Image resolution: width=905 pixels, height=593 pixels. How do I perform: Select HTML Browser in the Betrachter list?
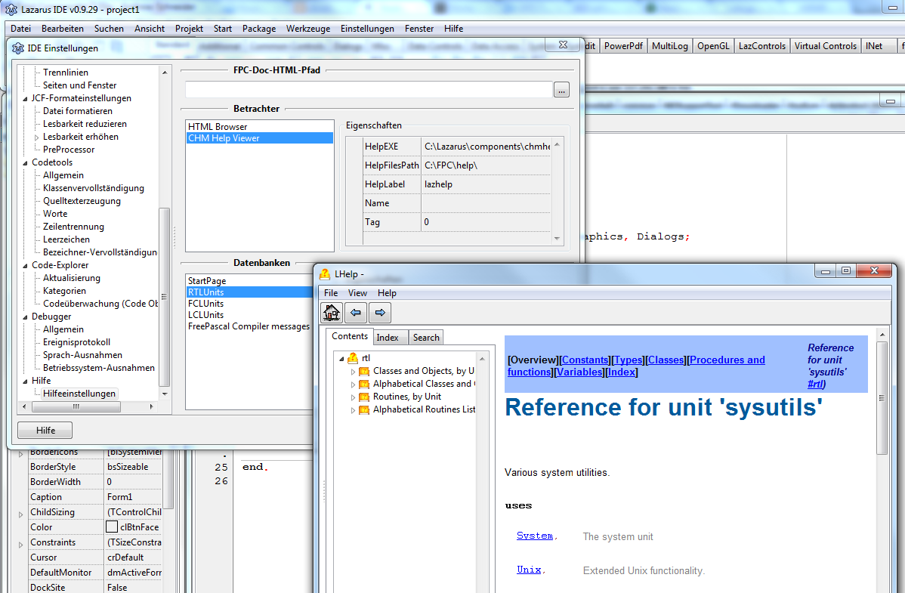point(218,127)
